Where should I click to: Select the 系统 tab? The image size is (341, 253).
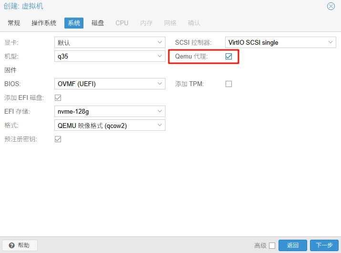click(x=74, y=23)
